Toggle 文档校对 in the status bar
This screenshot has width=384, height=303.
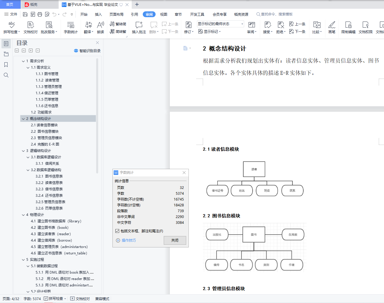[x=80, y=299]
